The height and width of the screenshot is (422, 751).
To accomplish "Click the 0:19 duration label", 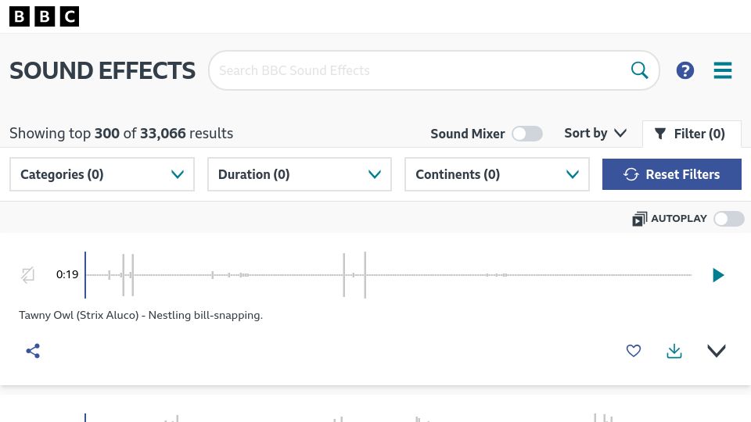I will [x=67, y=274].
